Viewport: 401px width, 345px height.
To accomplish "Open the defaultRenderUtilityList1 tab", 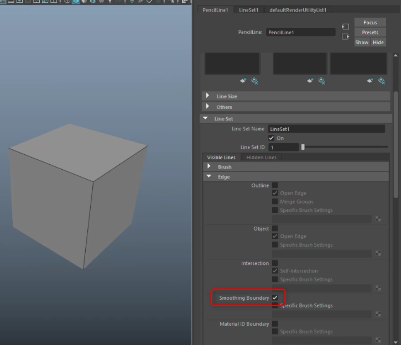I will (x=298, y=10).
